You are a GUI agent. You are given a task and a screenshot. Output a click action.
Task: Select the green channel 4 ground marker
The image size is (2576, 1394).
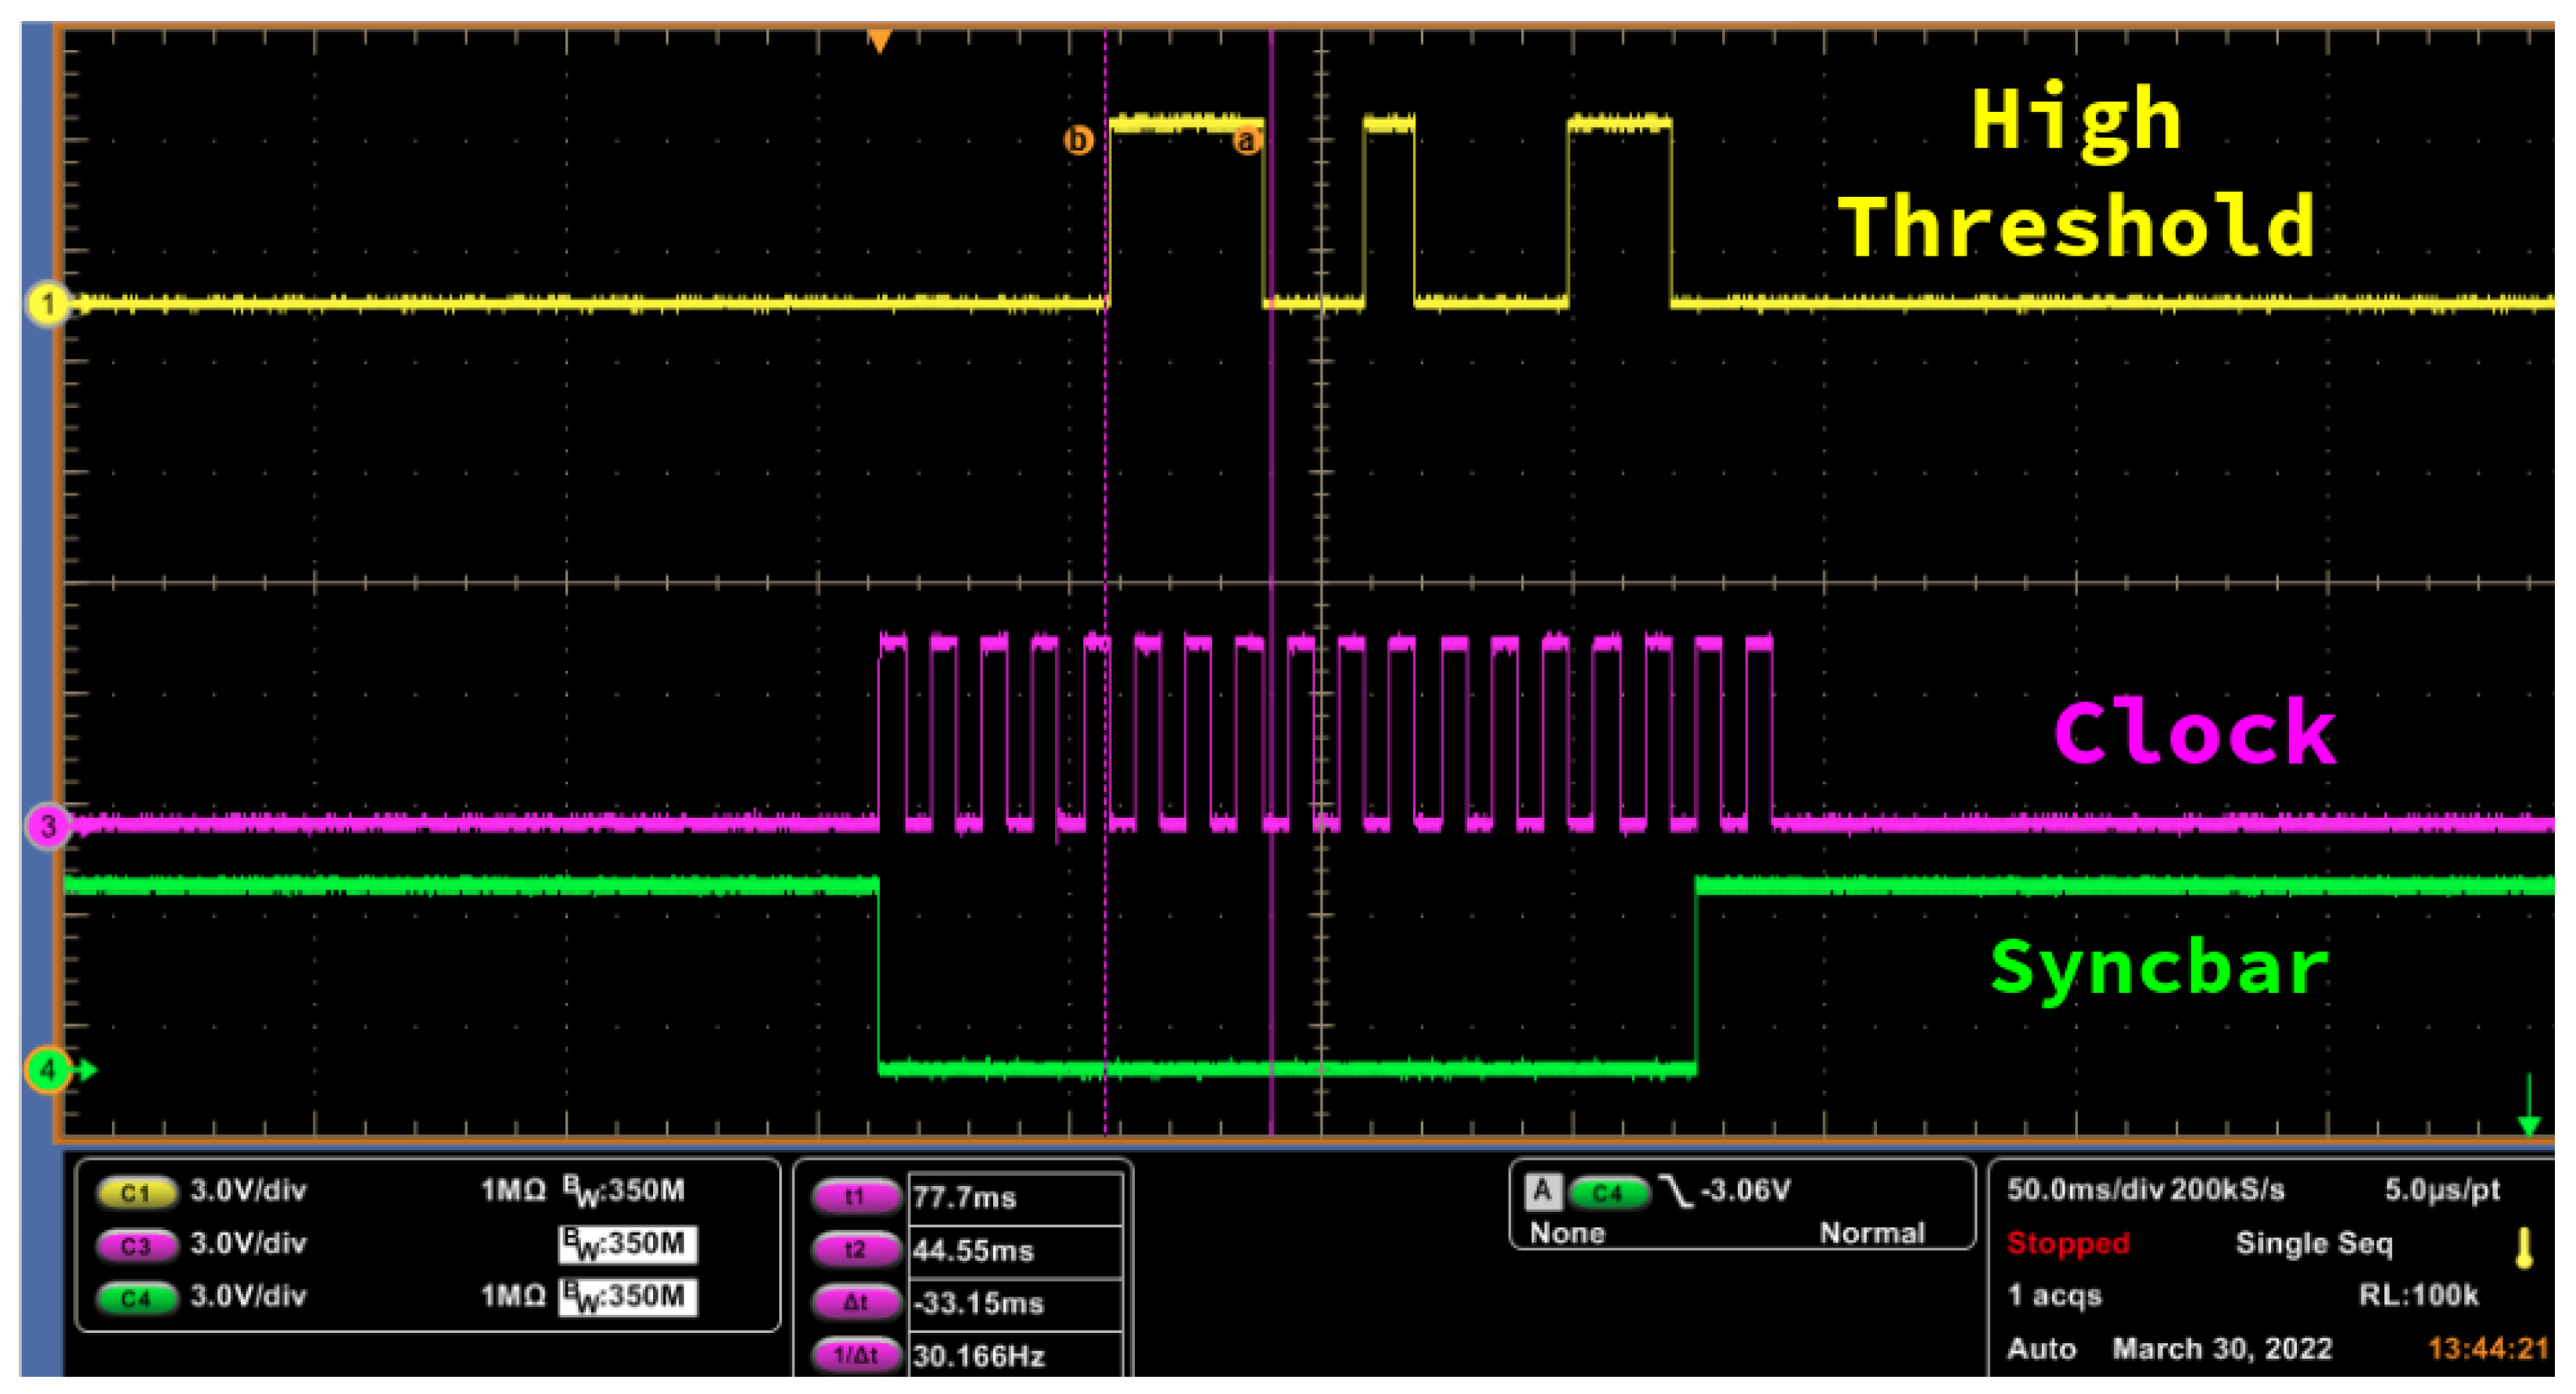(47, 1071)
